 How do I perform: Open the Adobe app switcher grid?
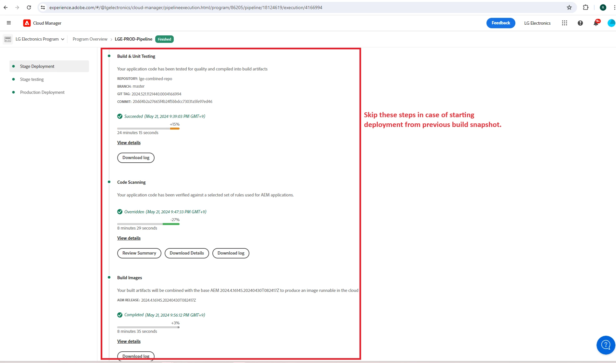[x=564, y=23]
